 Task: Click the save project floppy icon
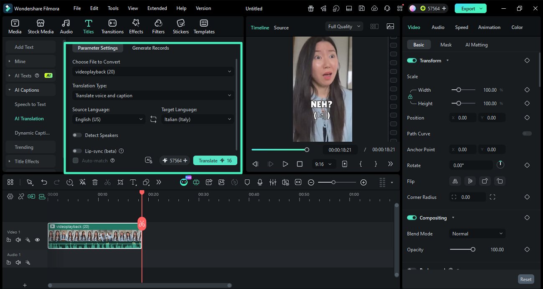[x=362, y=8]
